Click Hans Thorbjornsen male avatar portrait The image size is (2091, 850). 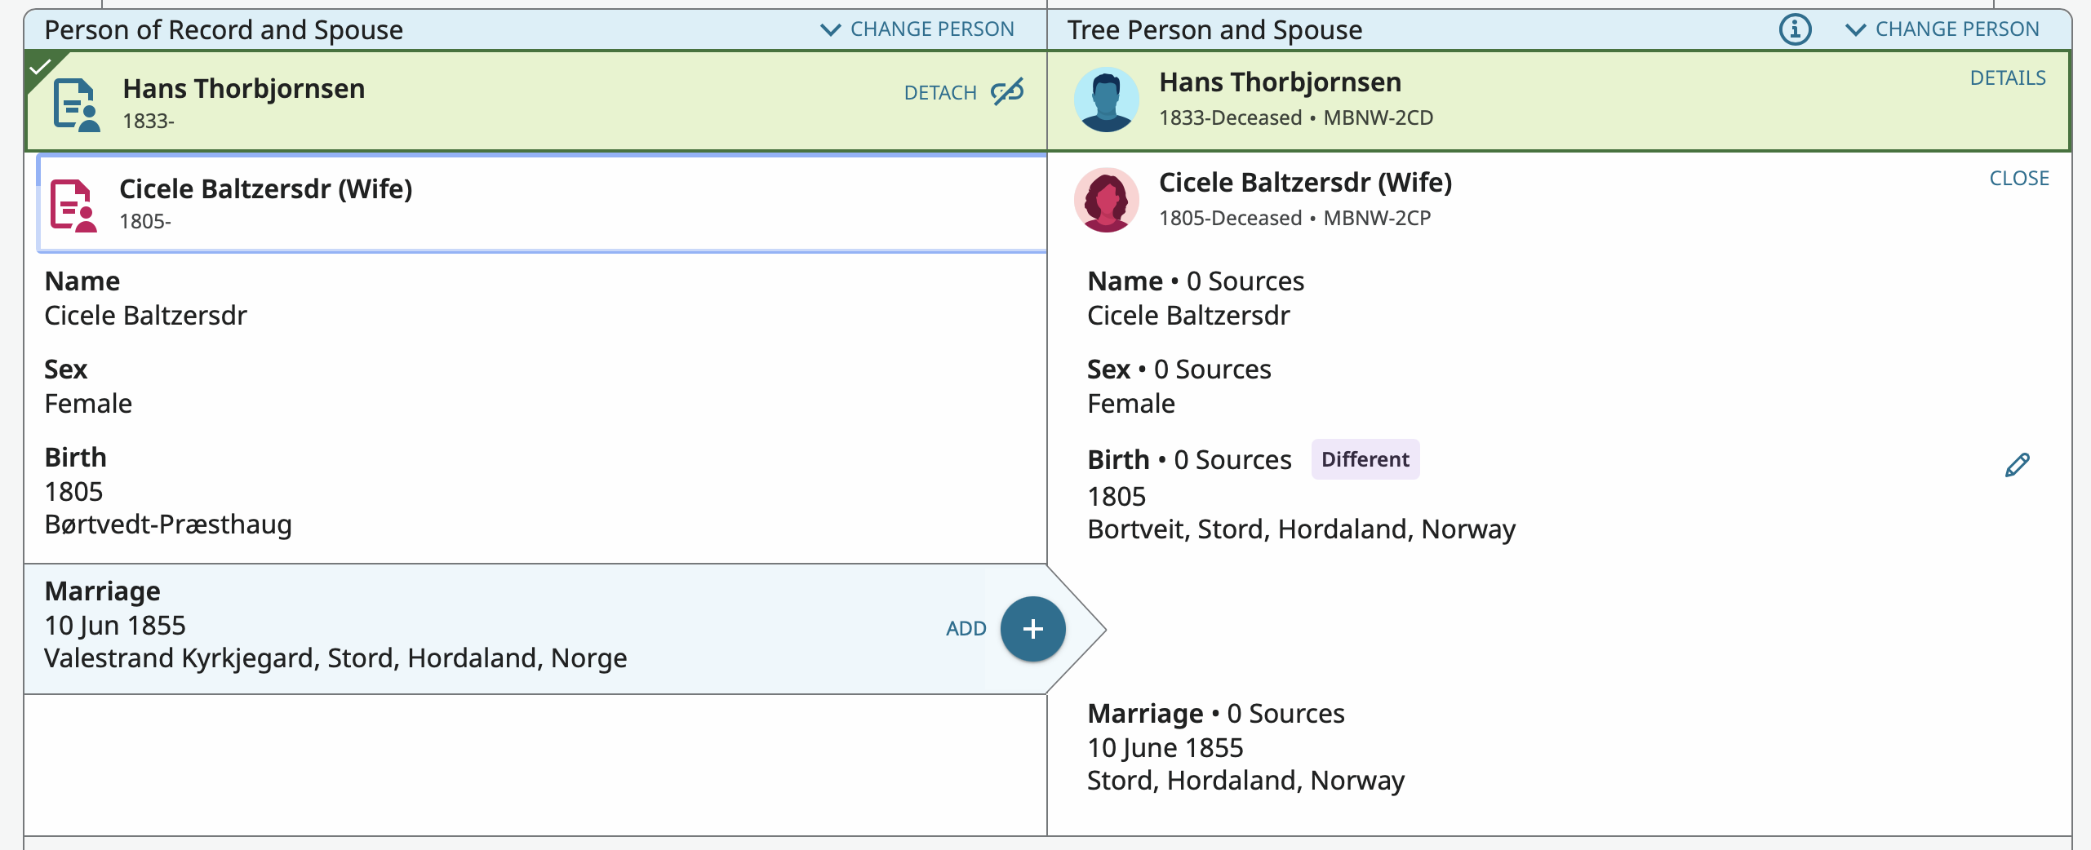point(1106,100)
